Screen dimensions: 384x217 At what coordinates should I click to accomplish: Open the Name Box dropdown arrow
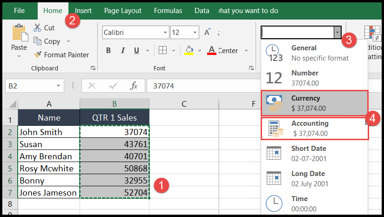click(x=58, y=86)
